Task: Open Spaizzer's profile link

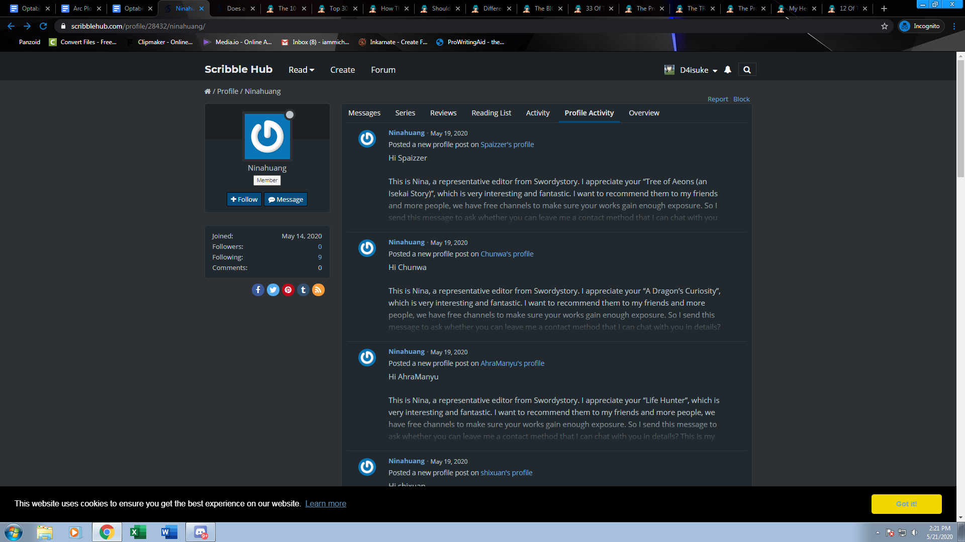Action: [507, 145]
